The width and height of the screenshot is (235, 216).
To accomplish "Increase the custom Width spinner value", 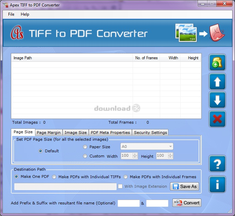I will (x=135, y=154).
